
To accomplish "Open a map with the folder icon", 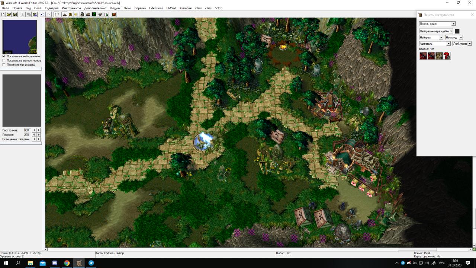I will pyautogui.click(x=9, y=15).
